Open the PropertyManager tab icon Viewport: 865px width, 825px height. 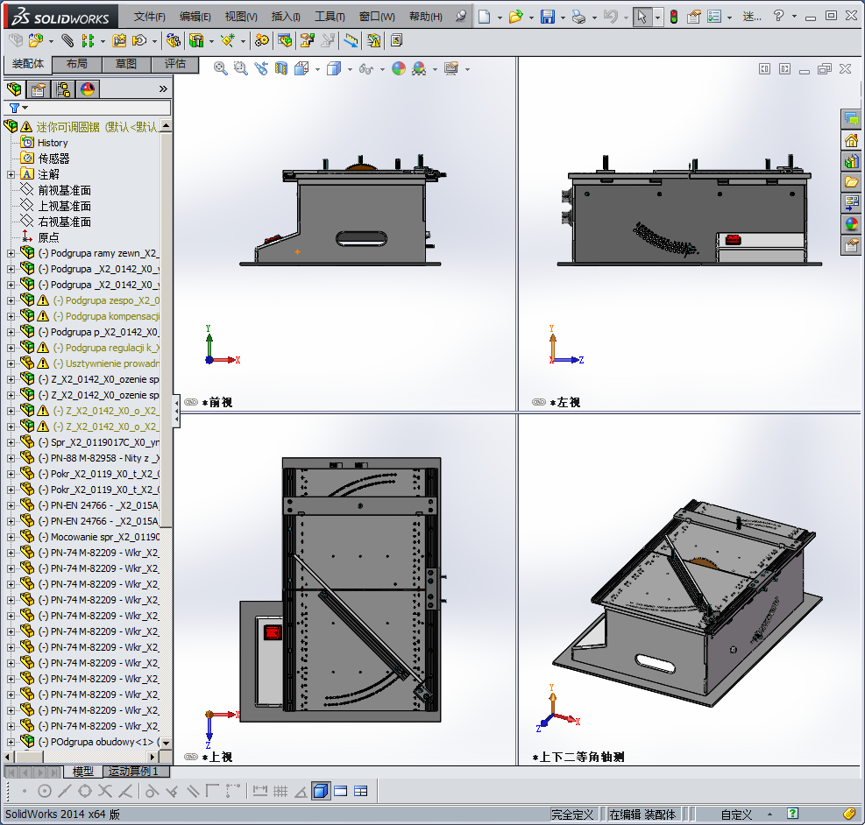point(38,88)
